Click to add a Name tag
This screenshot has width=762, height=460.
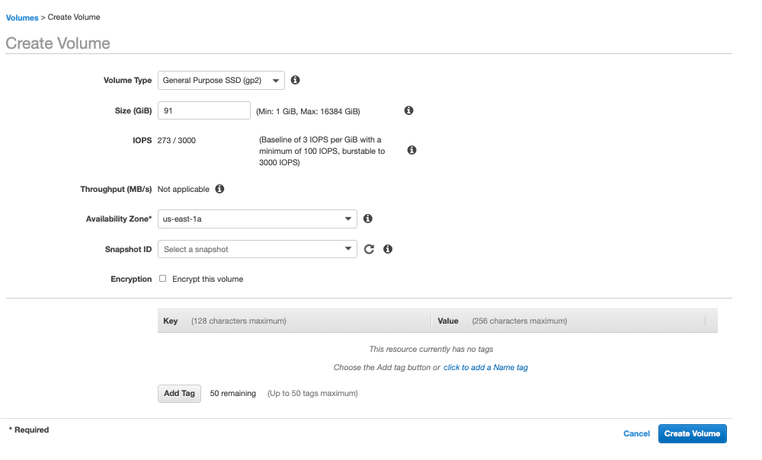[485, 366]
